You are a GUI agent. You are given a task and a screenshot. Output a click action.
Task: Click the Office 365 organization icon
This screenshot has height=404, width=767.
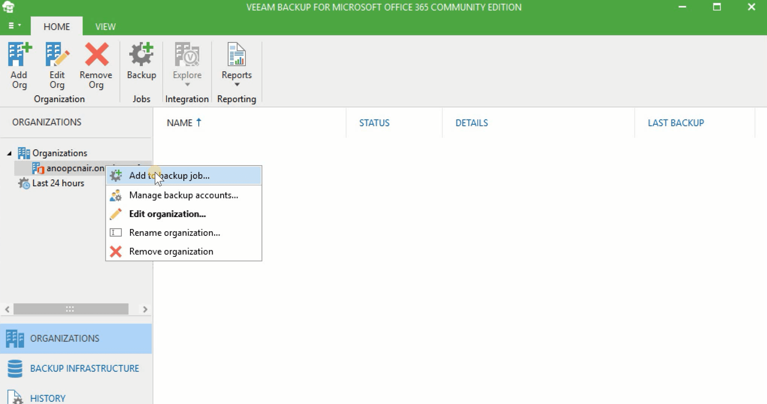click(38, 168)
